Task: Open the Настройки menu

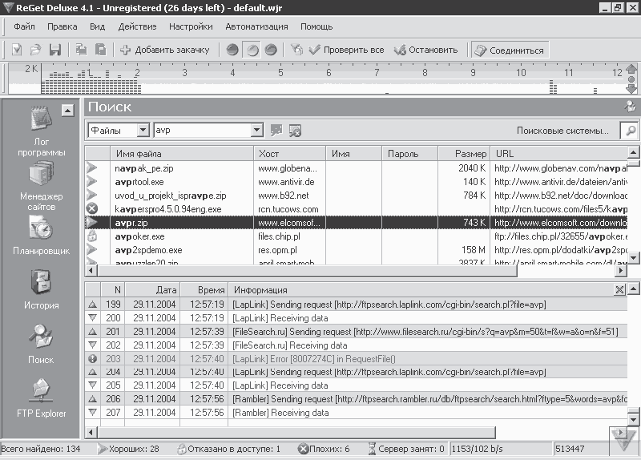Action: tap(191, 26)
